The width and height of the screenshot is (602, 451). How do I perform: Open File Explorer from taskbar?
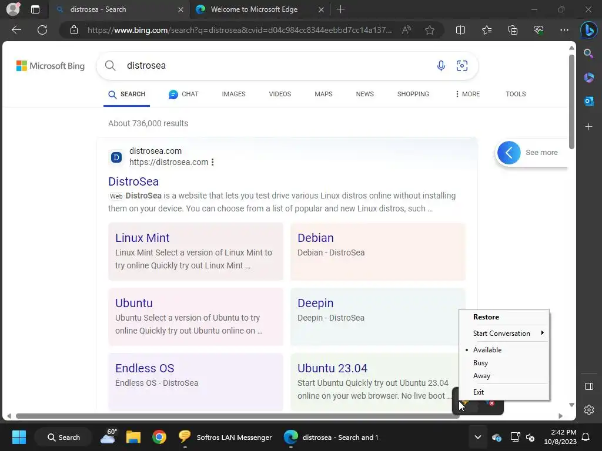point(133,437)
